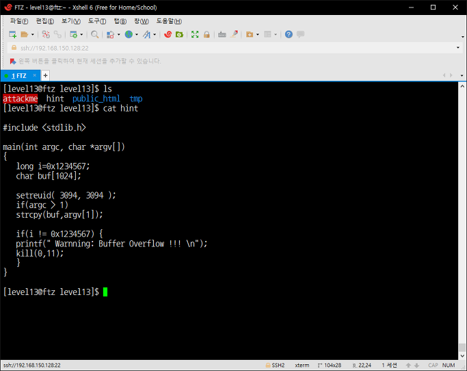Viewport: 467px width, 371px height.
Task: Click the highlighter pen toolbar icon
Action: click(x=235, y=34)
